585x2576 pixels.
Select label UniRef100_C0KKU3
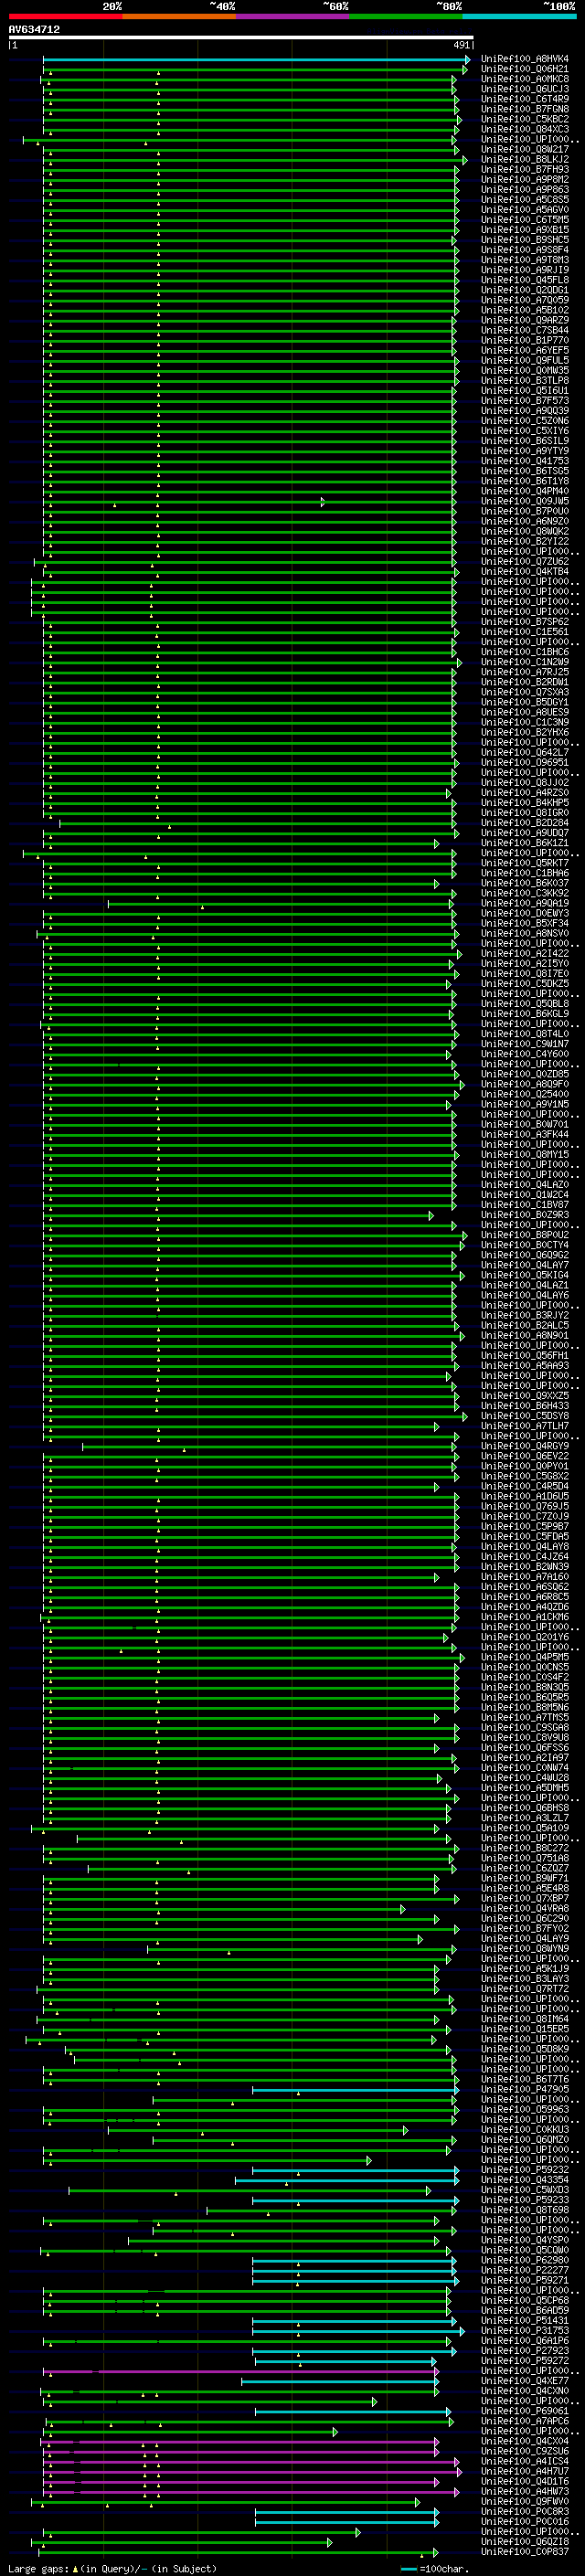point(524,2129)
